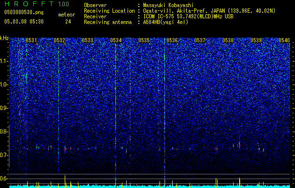Click the A504HB(yagi 4el) antenna text
295x188 pixels.
click(x=166, y=22)
